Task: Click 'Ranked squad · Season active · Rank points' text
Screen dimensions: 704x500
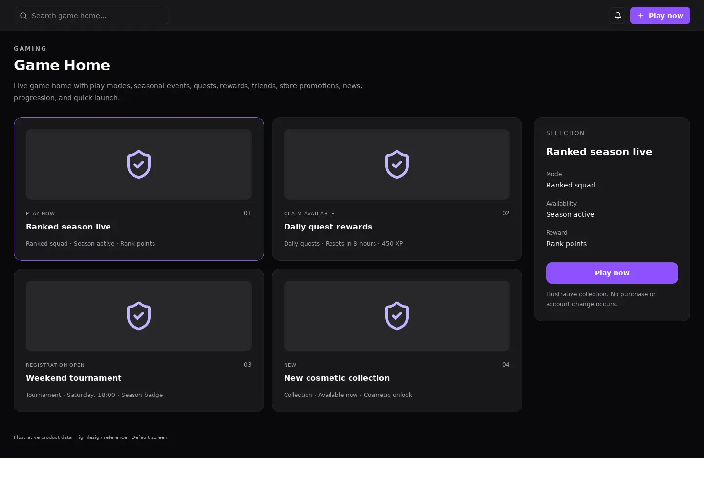Action: (90, 244)
